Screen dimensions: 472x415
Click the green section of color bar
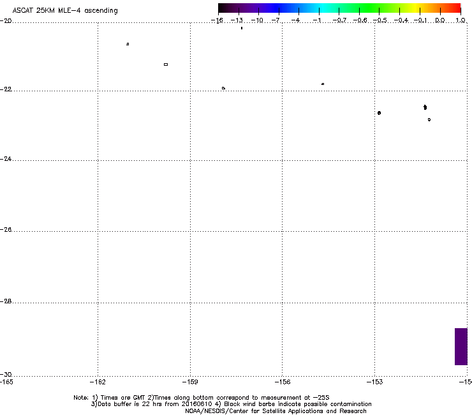click(x=369, y=8)
